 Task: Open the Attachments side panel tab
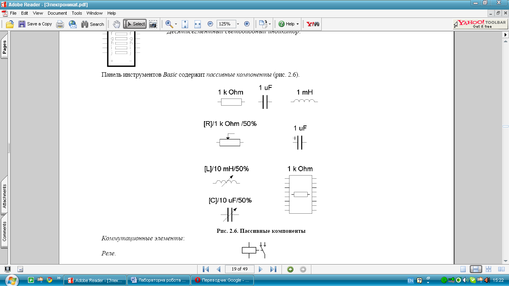point(4,196)
